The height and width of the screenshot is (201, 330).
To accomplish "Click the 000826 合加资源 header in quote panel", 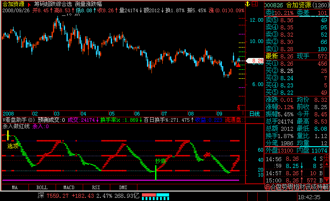I will click(x=297, y=5).
